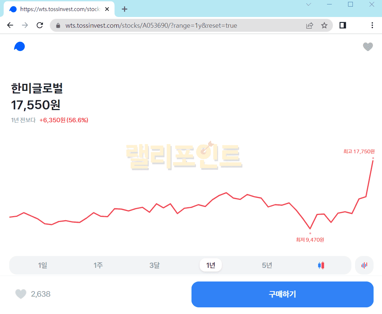Open the browser side panel icon
This screenshot has width=382, height=314.
click(x=343, y=25)
